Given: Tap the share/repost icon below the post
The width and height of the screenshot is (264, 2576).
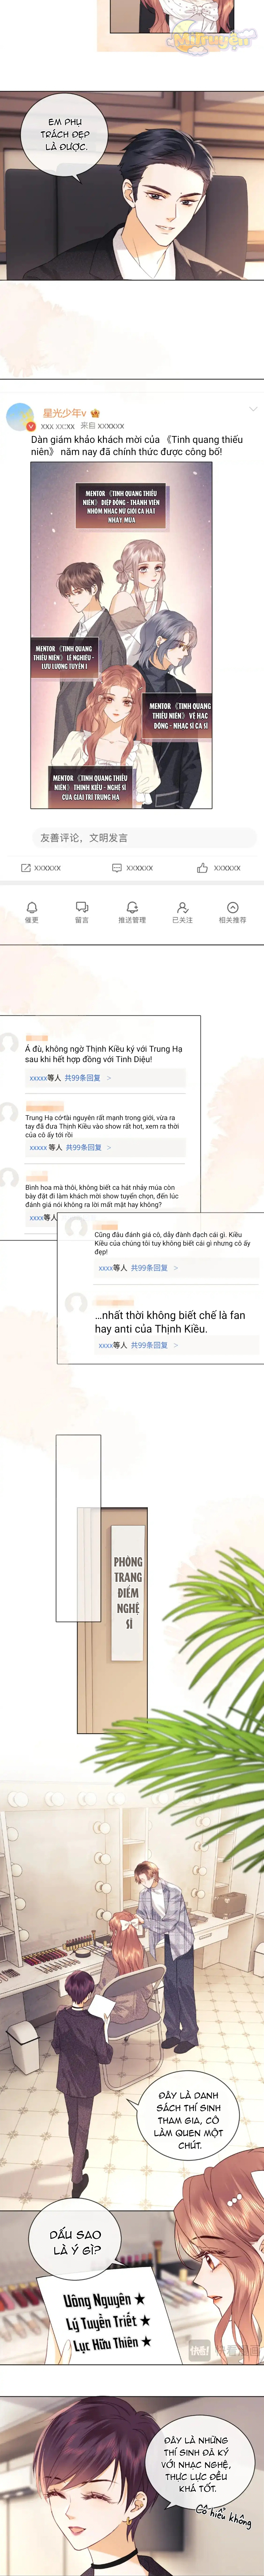Looking at the screenshot, I should point(26,867).
